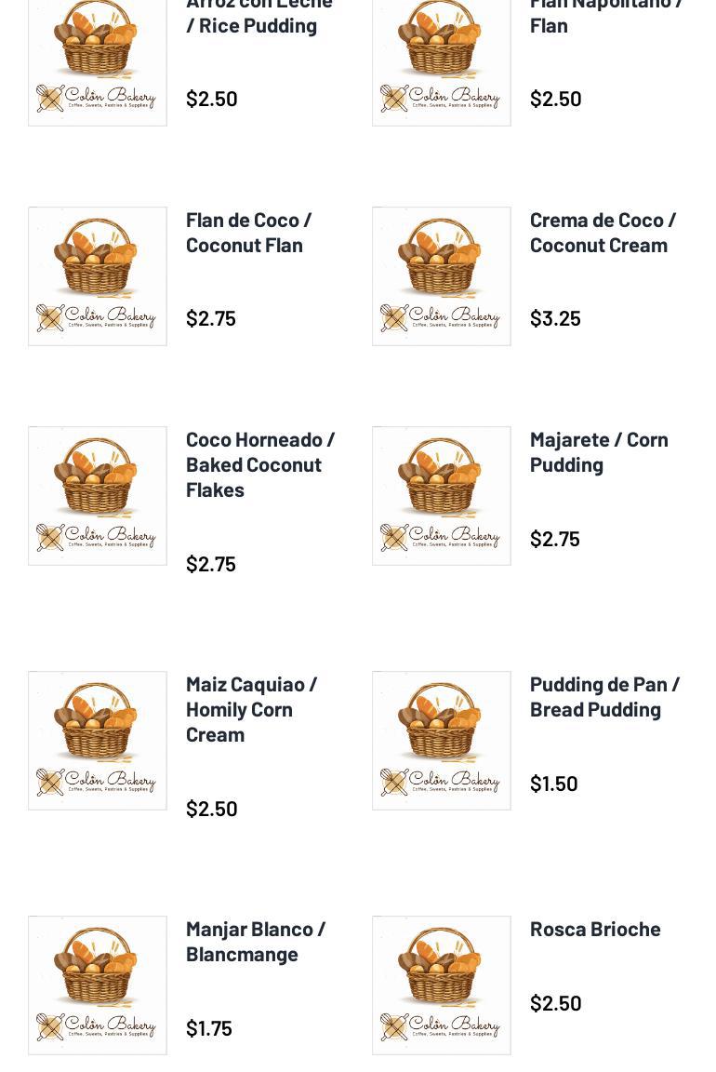
Task: Open the Majarete / Corn Pudding link
Action: tap(599, 451)
